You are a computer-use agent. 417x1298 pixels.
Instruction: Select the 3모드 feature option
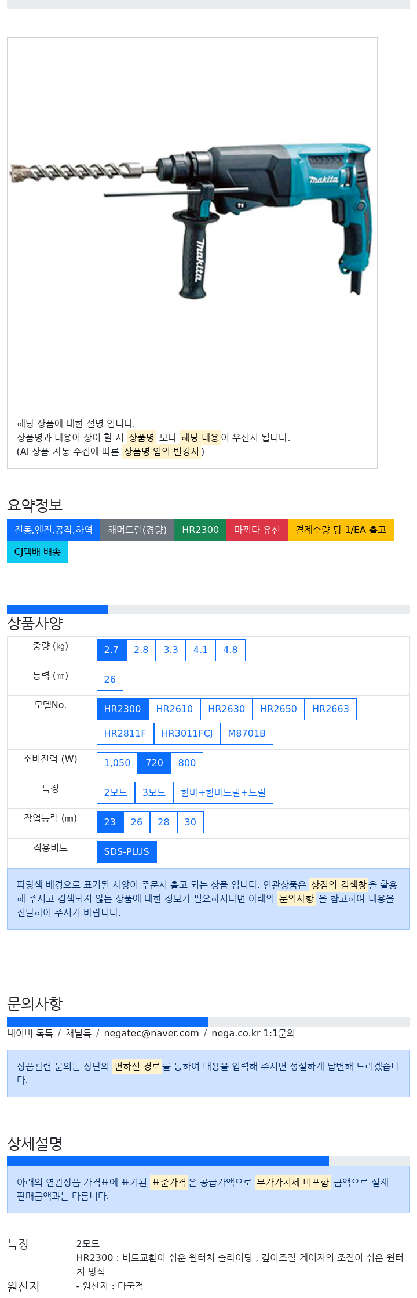click(x=154, y=793)
